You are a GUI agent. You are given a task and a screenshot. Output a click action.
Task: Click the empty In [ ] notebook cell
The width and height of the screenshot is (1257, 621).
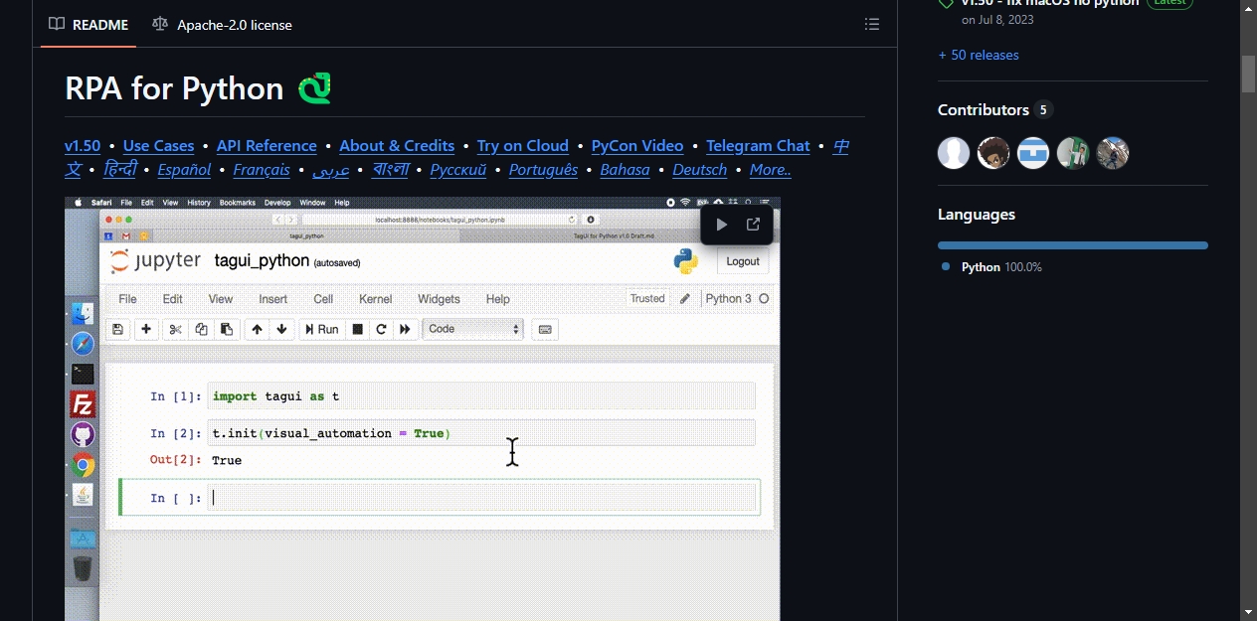482,498
